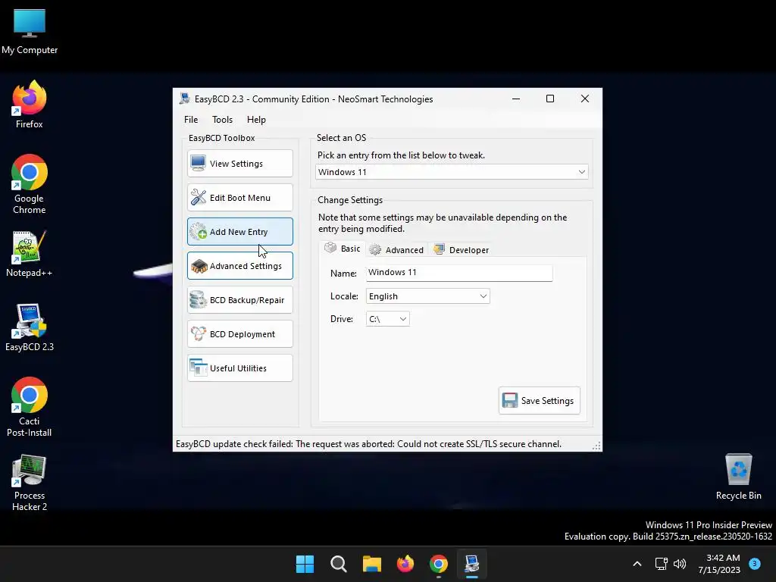Click the View Settings monitor icon
The width and height of the screenshot is (776, 582).
(199, 164)
